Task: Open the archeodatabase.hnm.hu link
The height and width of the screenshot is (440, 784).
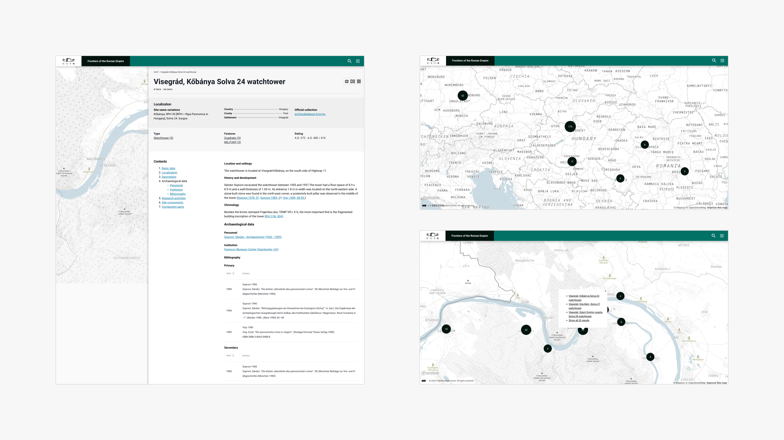Action: pyautogui.click(x=310, y=114)
